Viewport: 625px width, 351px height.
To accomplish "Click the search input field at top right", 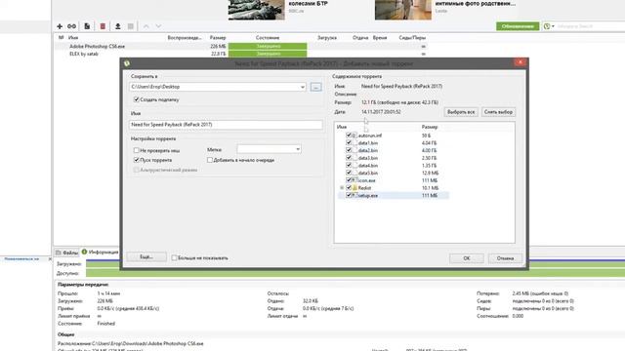I will [x=590, y=26].
